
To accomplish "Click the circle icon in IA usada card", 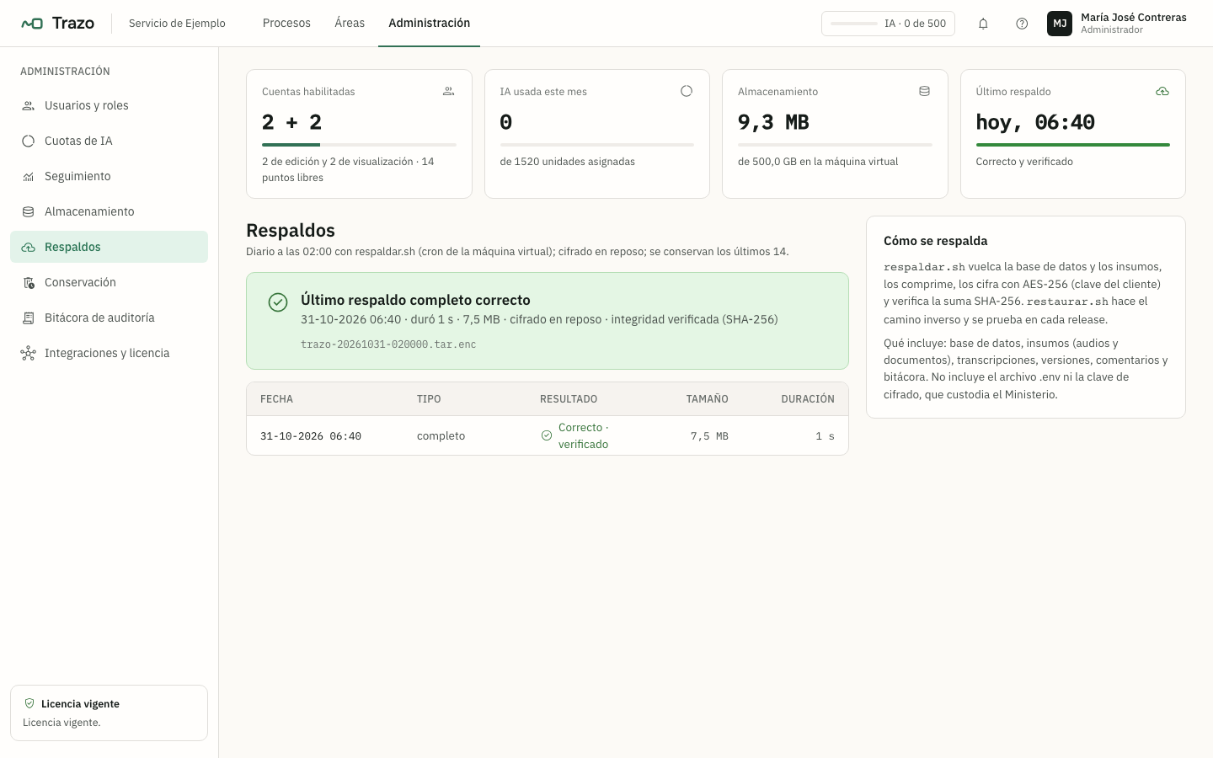I will point(687,91).
